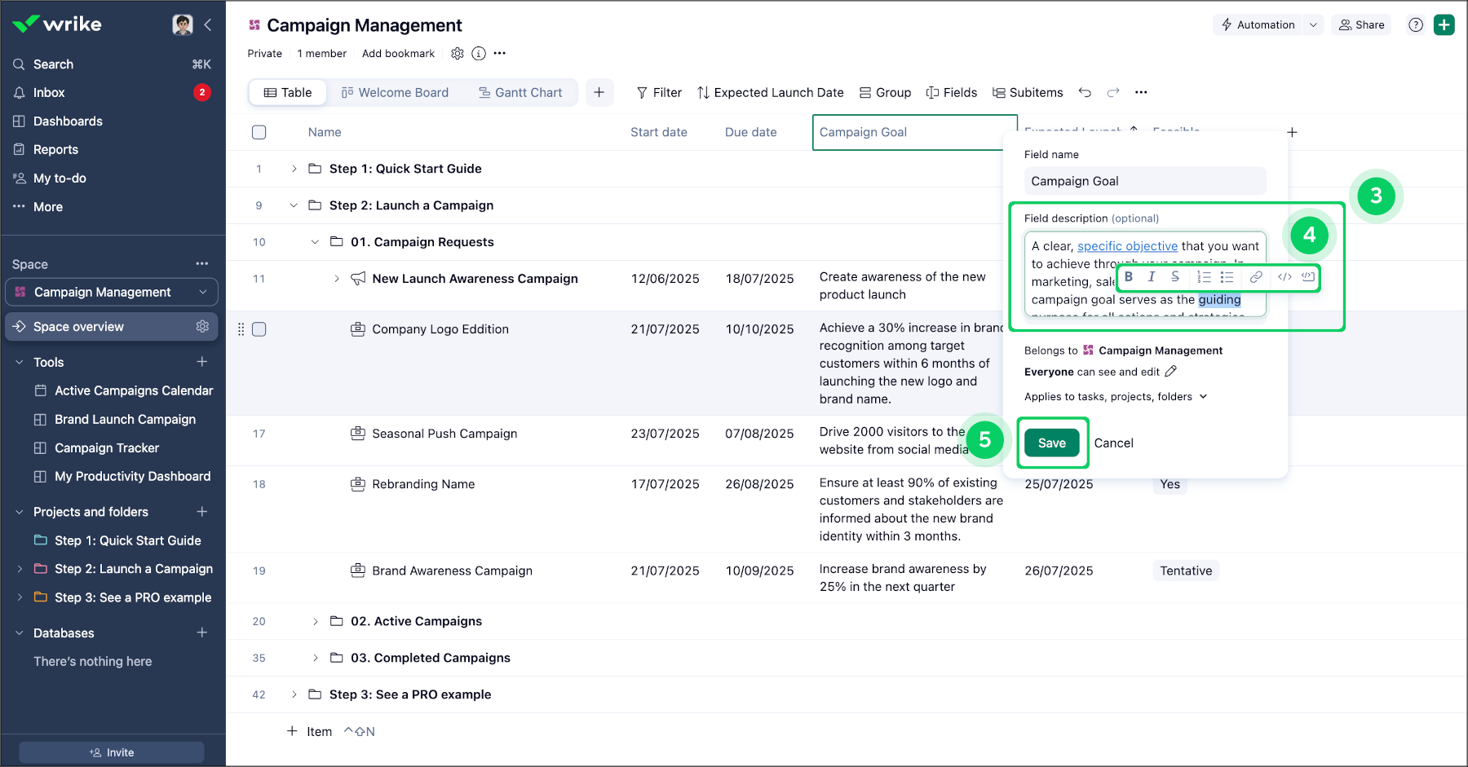Screen dimensions: 1468x767
Task: Check the Company Logo Eddition row checkbox
Action: point(259,329)
